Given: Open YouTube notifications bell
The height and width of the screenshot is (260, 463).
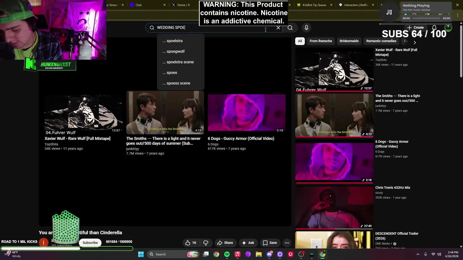Looking at the screenshot, I should 434,28.
